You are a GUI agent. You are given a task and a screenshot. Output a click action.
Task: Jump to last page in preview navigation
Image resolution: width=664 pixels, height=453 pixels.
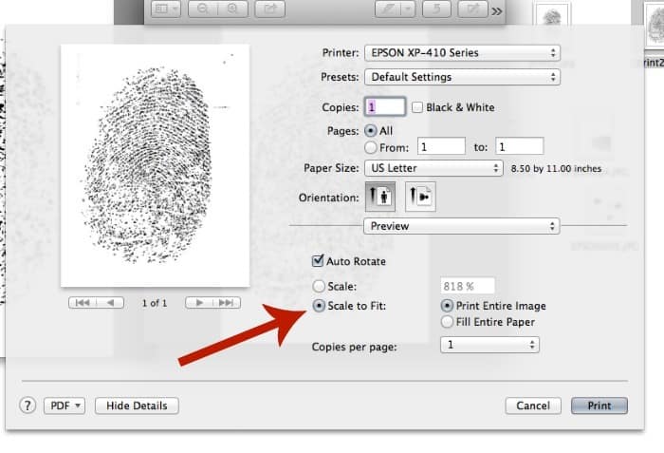[x=227, y=303]
